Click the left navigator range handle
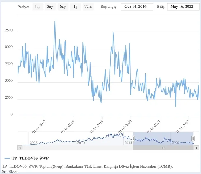 [133, 138]
